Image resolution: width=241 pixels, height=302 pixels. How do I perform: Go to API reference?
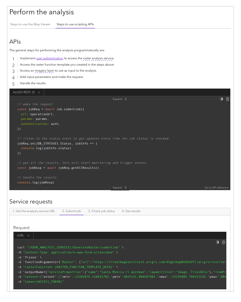pyautogui.click(x=217, y=187)
